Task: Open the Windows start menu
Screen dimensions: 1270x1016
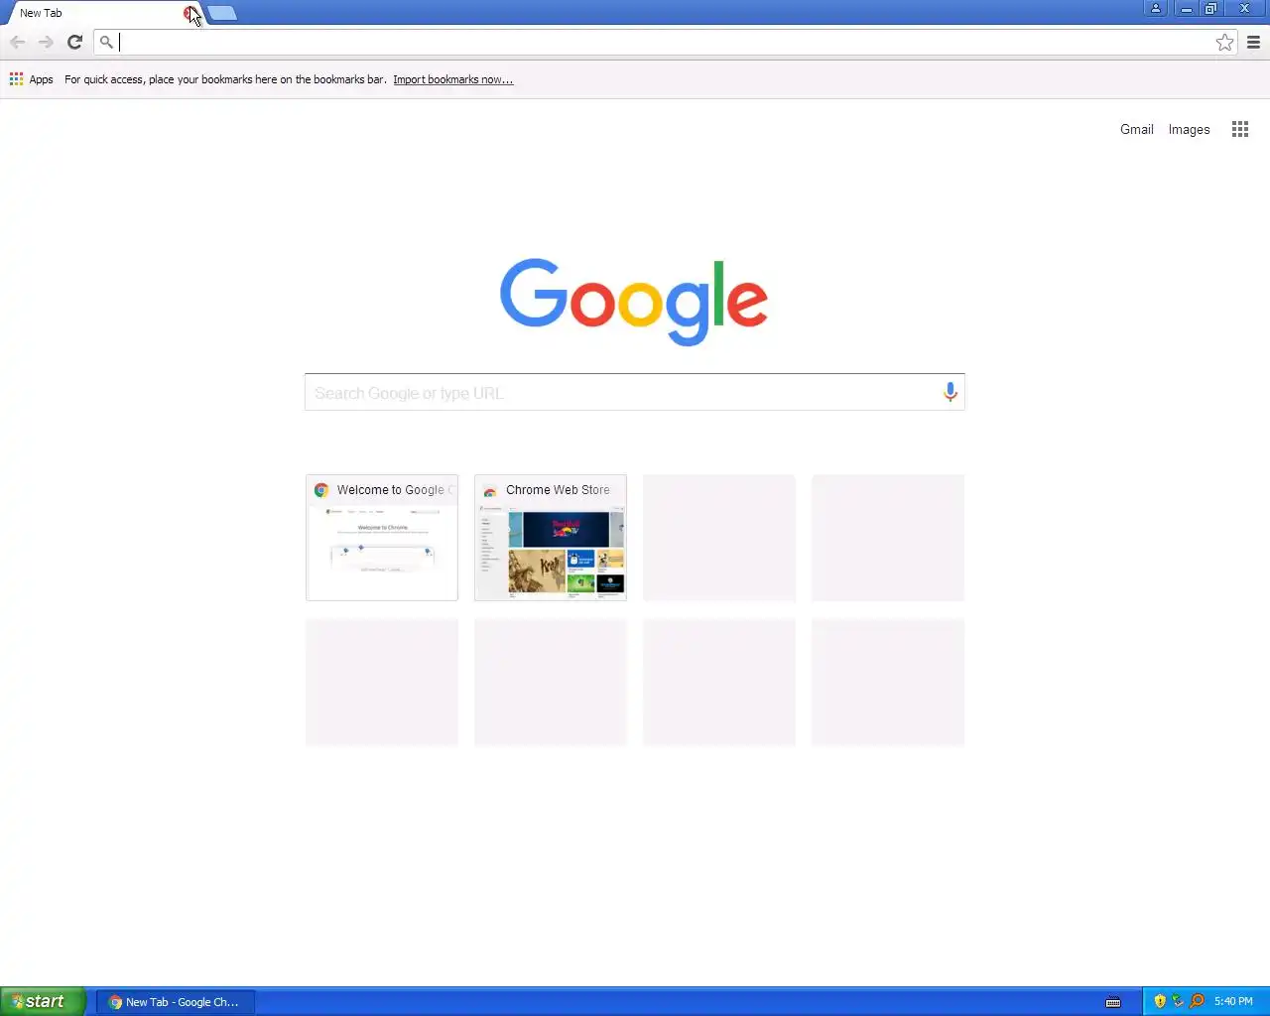Action: point(43,1001)
